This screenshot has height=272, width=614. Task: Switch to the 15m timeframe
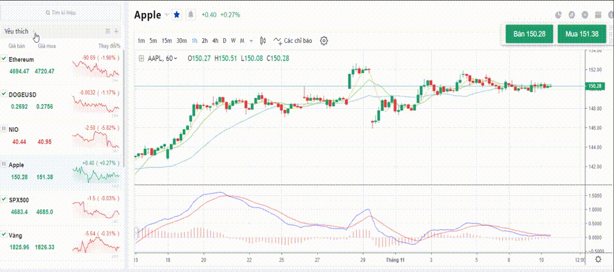[x=166, y=41]
